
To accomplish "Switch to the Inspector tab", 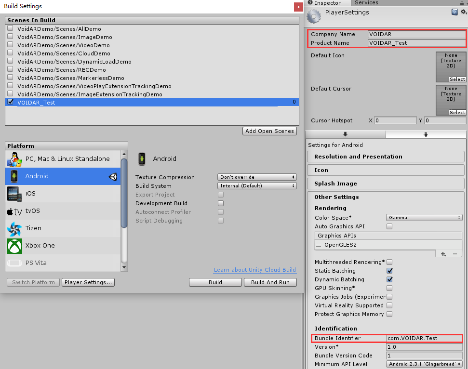I will point(327,3).
